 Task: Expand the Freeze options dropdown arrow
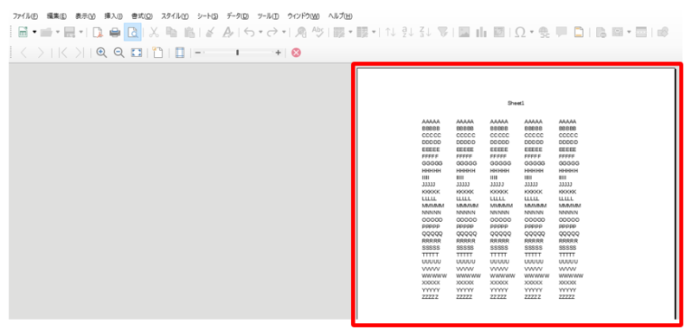coord(629,32)
